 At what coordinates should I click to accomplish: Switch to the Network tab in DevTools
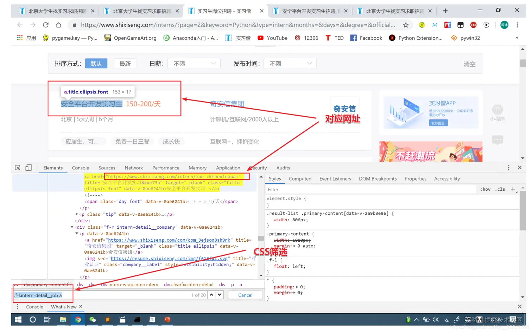pyautogui.click(x=134, y=168)
